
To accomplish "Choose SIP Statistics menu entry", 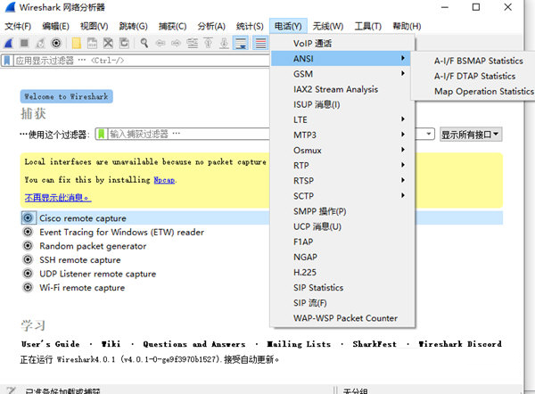I will tap(342, 288).
